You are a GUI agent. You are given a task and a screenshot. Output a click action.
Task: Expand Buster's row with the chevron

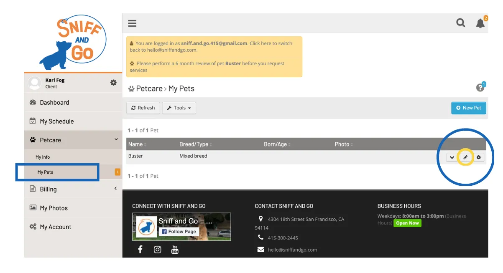[452, 157]
